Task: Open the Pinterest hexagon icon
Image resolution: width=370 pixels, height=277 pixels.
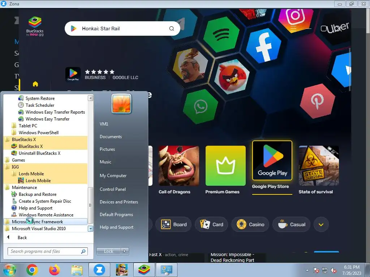Action: tap(317, 101)
